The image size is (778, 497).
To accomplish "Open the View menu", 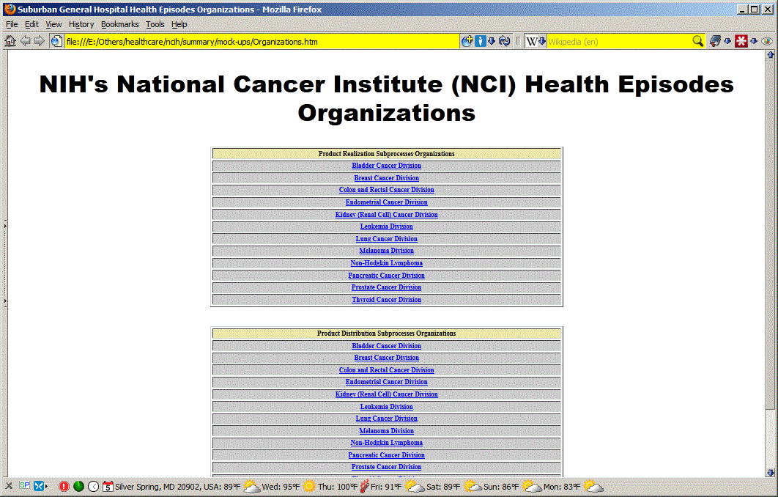I will 53,24.
